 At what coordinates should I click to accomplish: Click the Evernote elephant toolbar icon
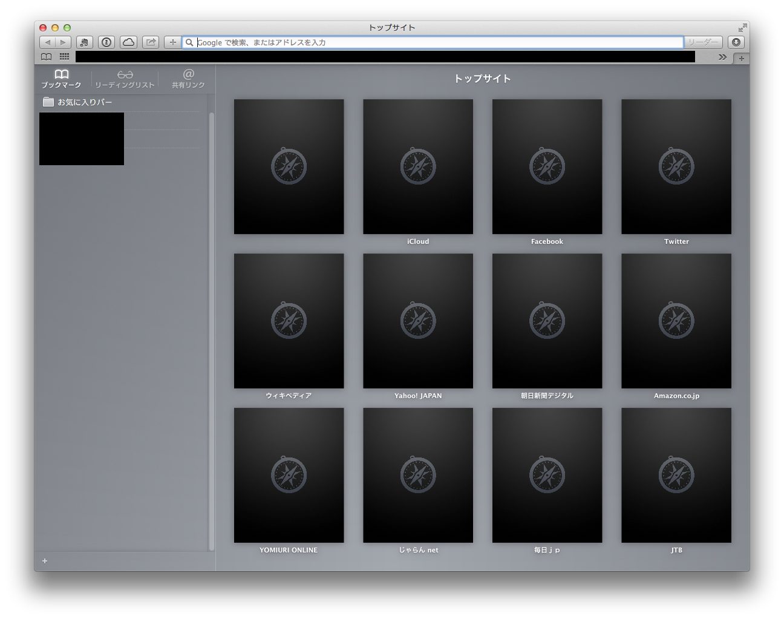[85, 42]
